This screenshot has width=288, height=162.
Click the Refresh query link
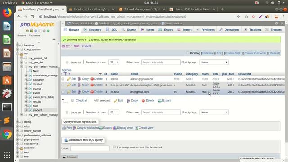[x=274, y=53]
